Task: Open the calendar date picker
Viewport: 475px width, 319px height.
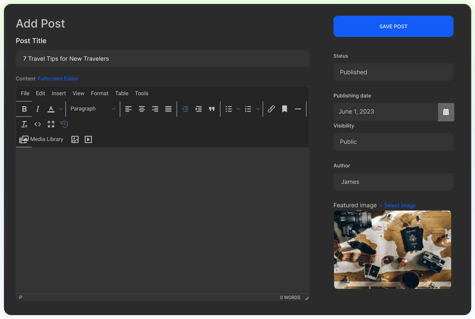Action: point(446,112)
